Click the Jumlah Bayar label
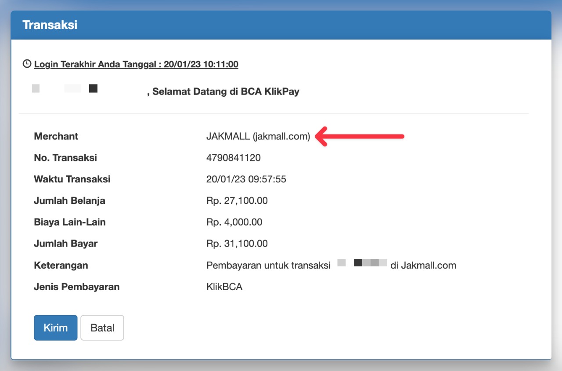Viewport: 562px width, 371px height. [65, 244]
